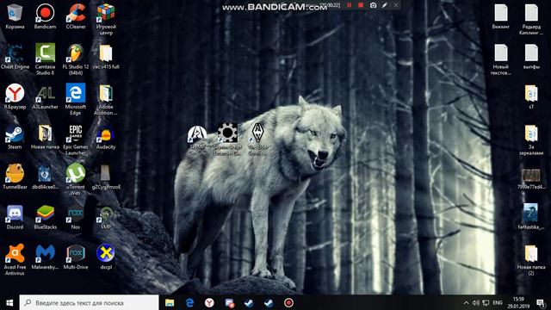Screen dimensions: 551x310
Task: Open the volume control in the tray
Action: [476, 302]
